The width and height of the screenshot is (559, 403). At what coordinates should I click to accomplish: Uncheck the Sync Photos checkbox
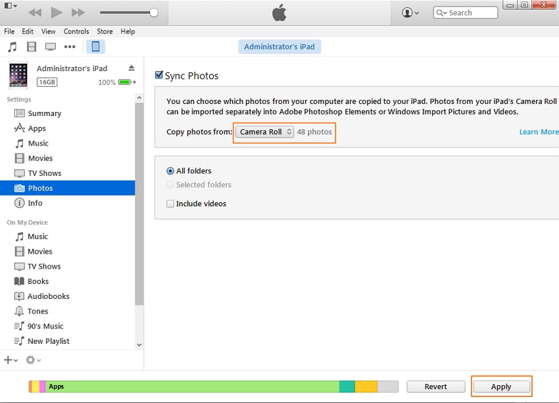pyautogui.click(x=159, y=75)
